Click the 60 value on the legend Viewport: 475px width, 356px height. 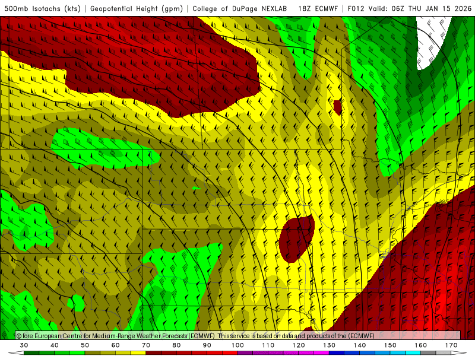click(115, 345)
